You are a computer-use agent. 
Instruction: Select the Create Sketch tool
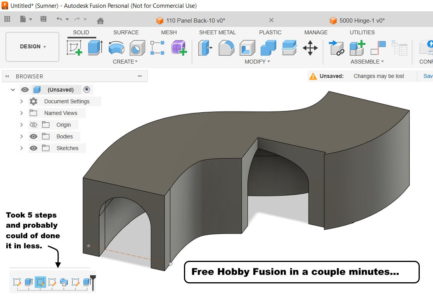(x=74, y=48)
